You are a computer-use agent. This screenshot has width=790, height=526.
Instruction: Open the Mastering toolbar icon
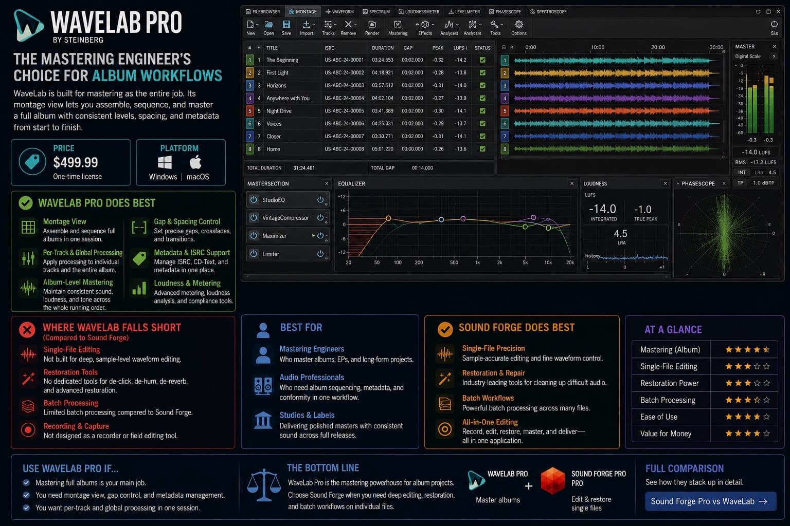coord(398,24)
